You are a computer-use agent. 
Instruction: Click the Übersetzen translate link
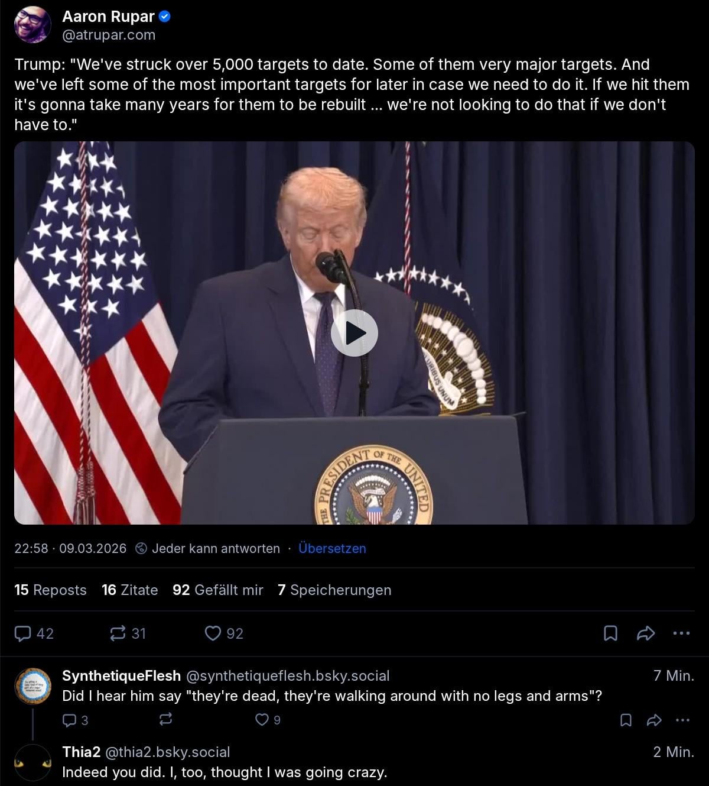[332, 548]
